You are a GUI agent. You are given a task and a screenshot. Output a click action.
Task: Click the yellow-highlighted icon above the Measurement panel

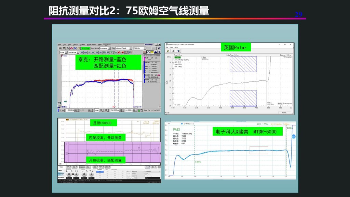[x=152, y=52]
